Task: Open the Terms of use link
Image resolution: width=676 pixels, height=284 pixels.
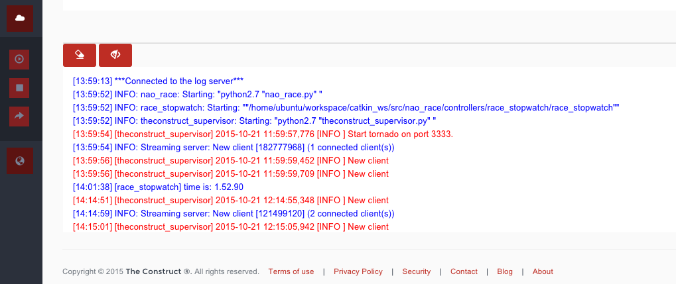Action: point(291,271)
